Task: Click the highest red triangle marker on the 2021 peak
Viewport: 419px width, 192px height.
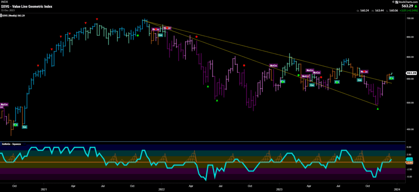Action: pyautogui.click(x=97, y=19)
